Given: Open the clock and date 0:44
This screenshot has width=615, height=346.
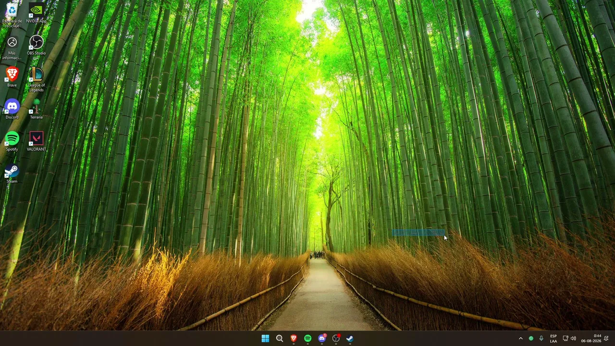Looking at the screenshot, I should [x=591, y=338].
